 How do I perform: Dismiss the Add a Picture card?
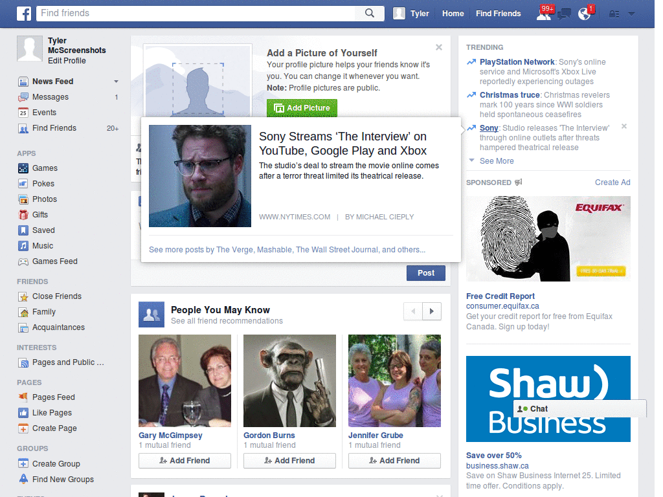tap(439, 47)
